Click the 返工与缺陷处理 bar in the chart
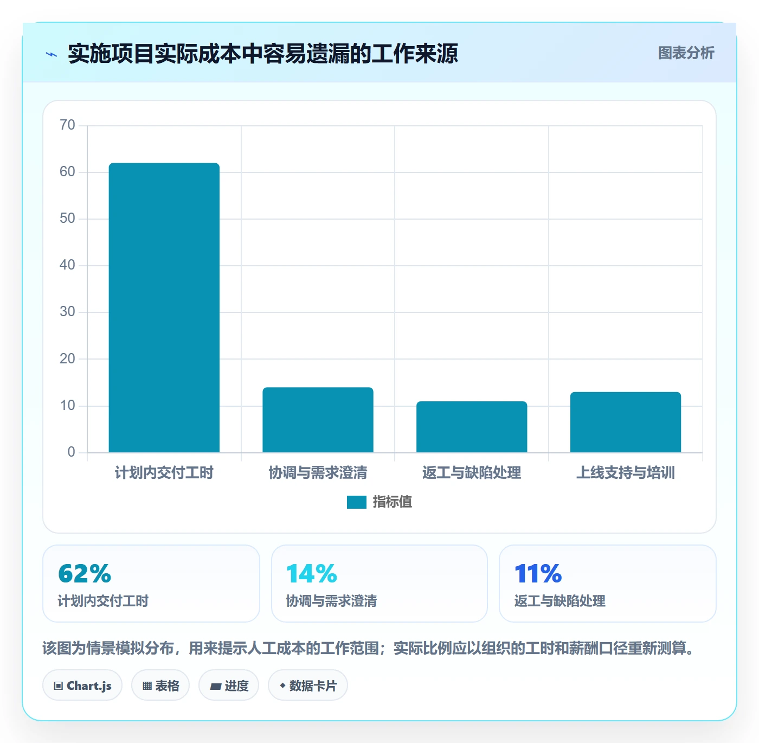The image size is (759, 743). point(472,427)
